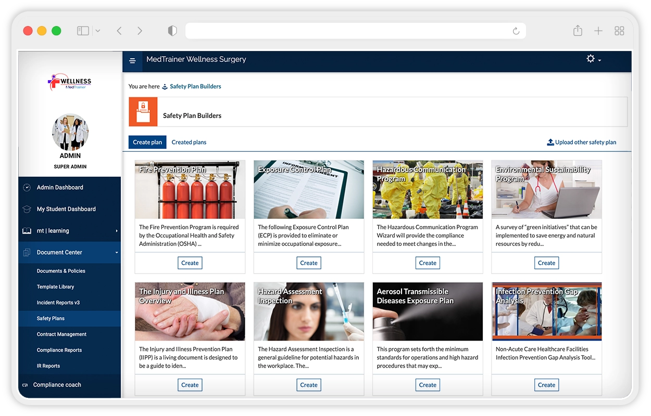Open the browser sidebar dropdown chevron

[98, 31]
